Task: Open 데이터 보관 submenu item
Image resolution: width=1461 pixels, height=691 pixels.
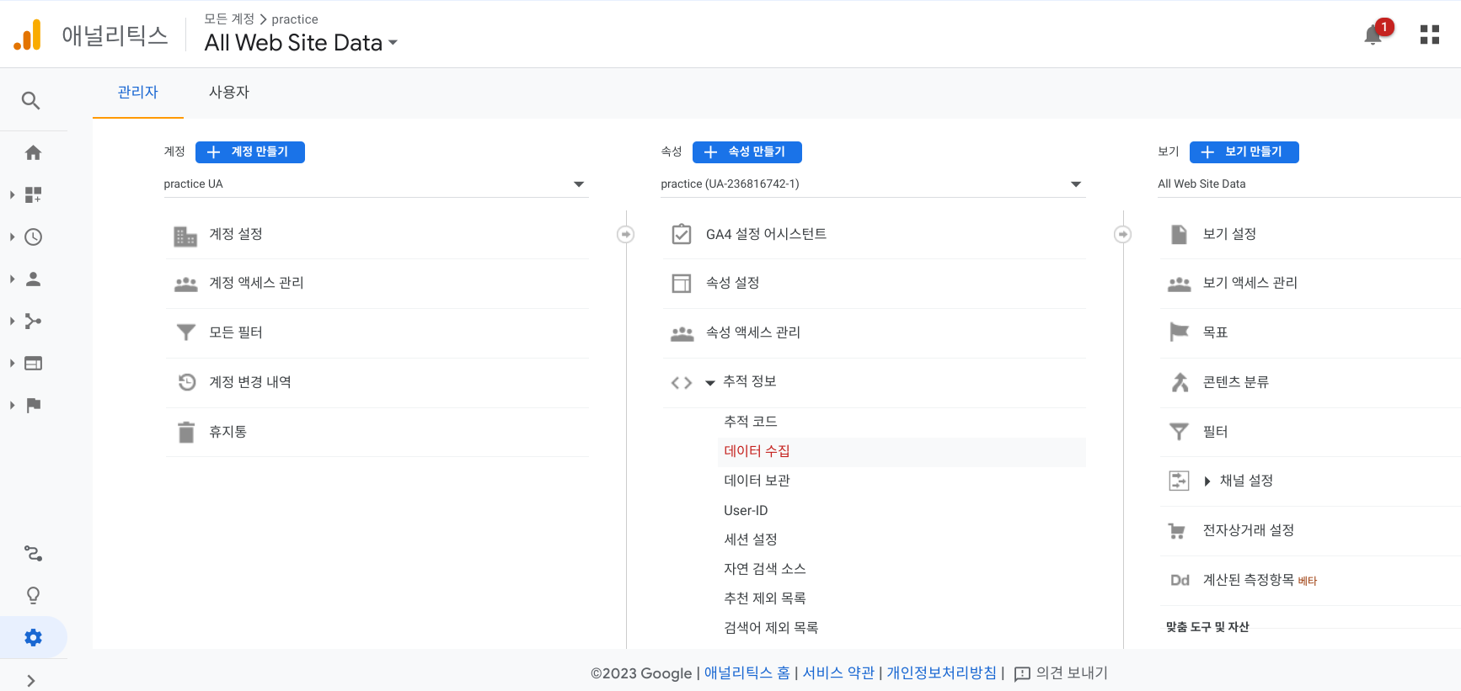Action: tap(757, 481)
